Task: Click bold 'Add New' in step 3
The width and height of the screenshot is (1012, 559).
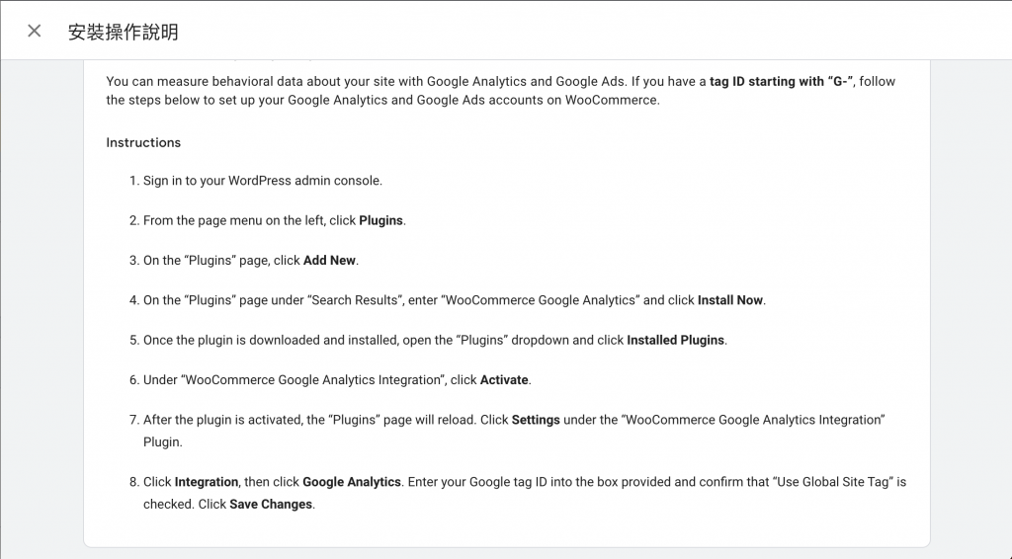Action: (x=330, y=261)
